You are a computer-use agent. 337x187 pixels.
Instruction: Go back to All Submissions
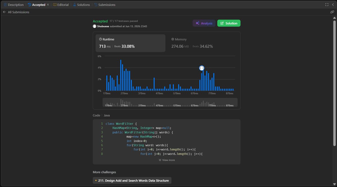point(16,12)
